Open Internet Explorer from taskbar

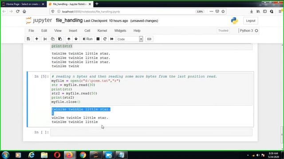coord(31,155)
